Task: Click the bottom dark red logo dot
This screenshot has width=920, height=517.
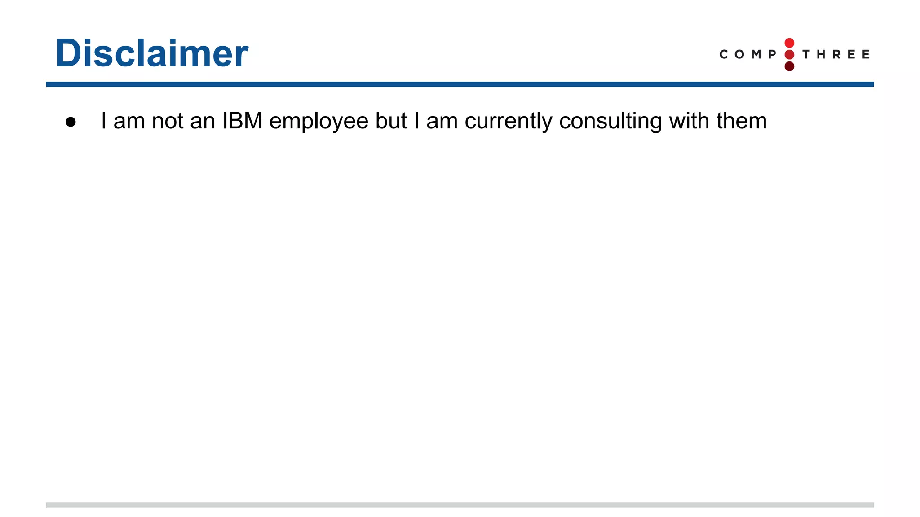Action: coord(789,66)
